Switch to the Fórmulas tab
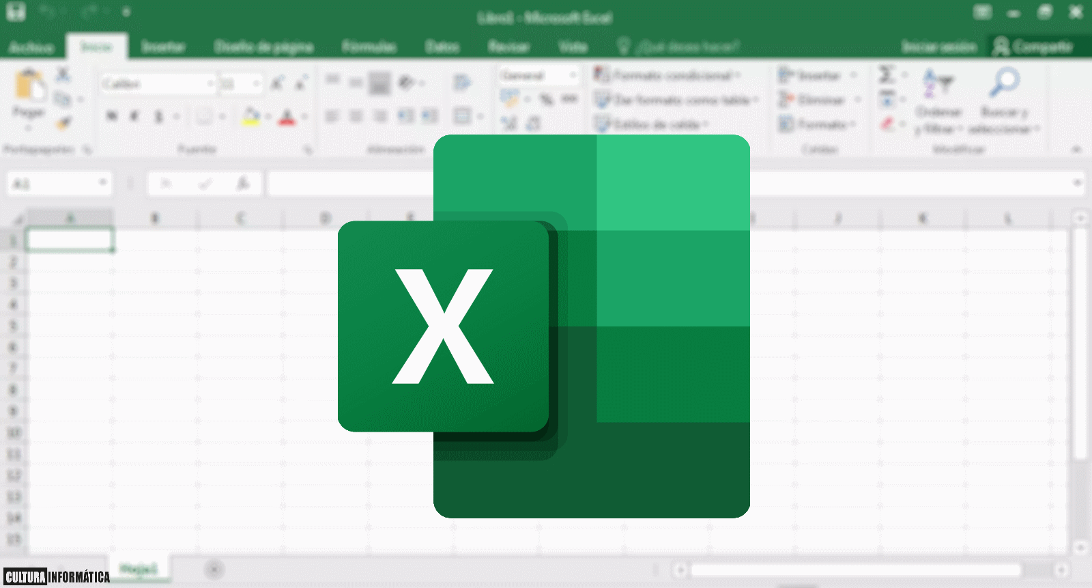Viewport: 1092px width, 588px height. coord(369,46)
